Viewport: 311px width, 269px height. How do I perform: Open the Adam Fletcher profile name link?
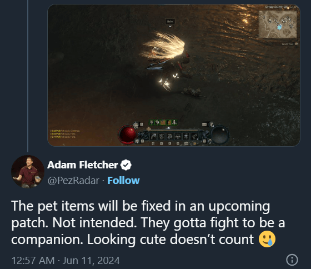[83, 165]
